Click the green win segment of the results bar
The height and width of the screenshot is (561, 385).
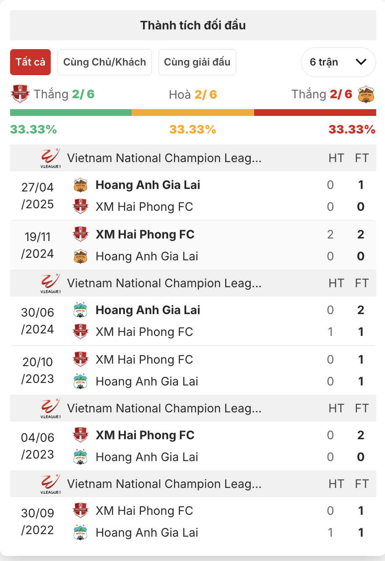70,113
